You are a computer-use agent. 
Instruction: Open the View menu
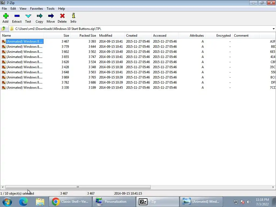point(23,9)
